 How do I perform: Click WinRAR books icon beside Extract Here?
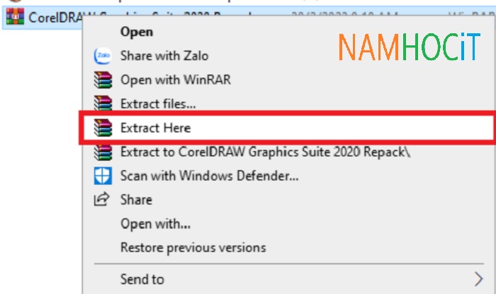point(103,128)
